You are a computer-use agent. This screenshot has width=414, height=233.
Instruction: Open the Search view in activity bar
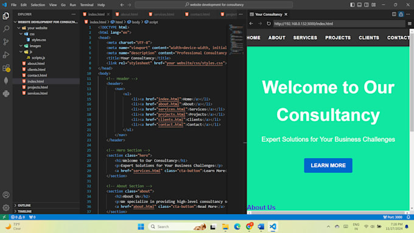6,29
